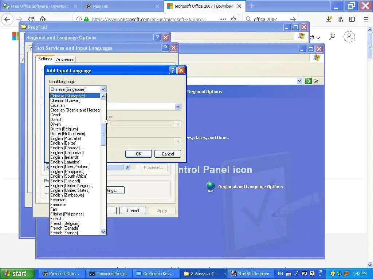Click the browser back arrow
The image size is (373, 279).
coord(7,19)
